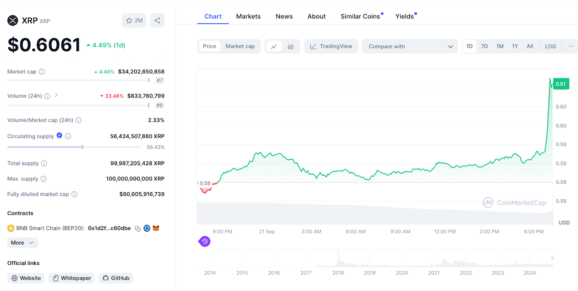Open the Similar Coins tab

(x=361, y=16)
